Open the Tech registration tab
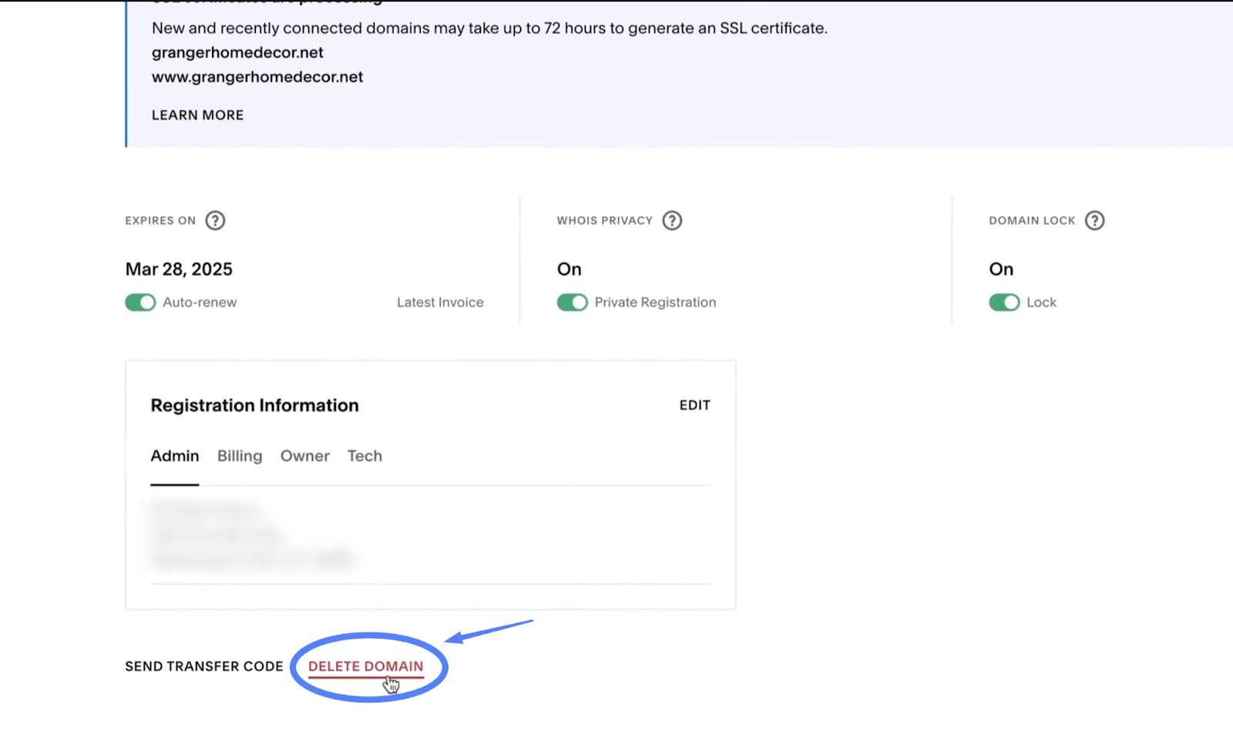1233x741 pixels. click(365, 456)
